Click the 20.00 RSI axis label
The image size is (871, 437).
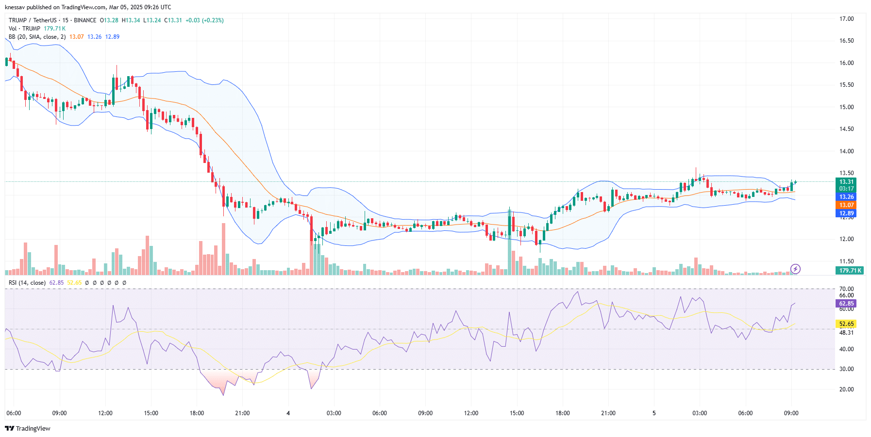[847, 389]
